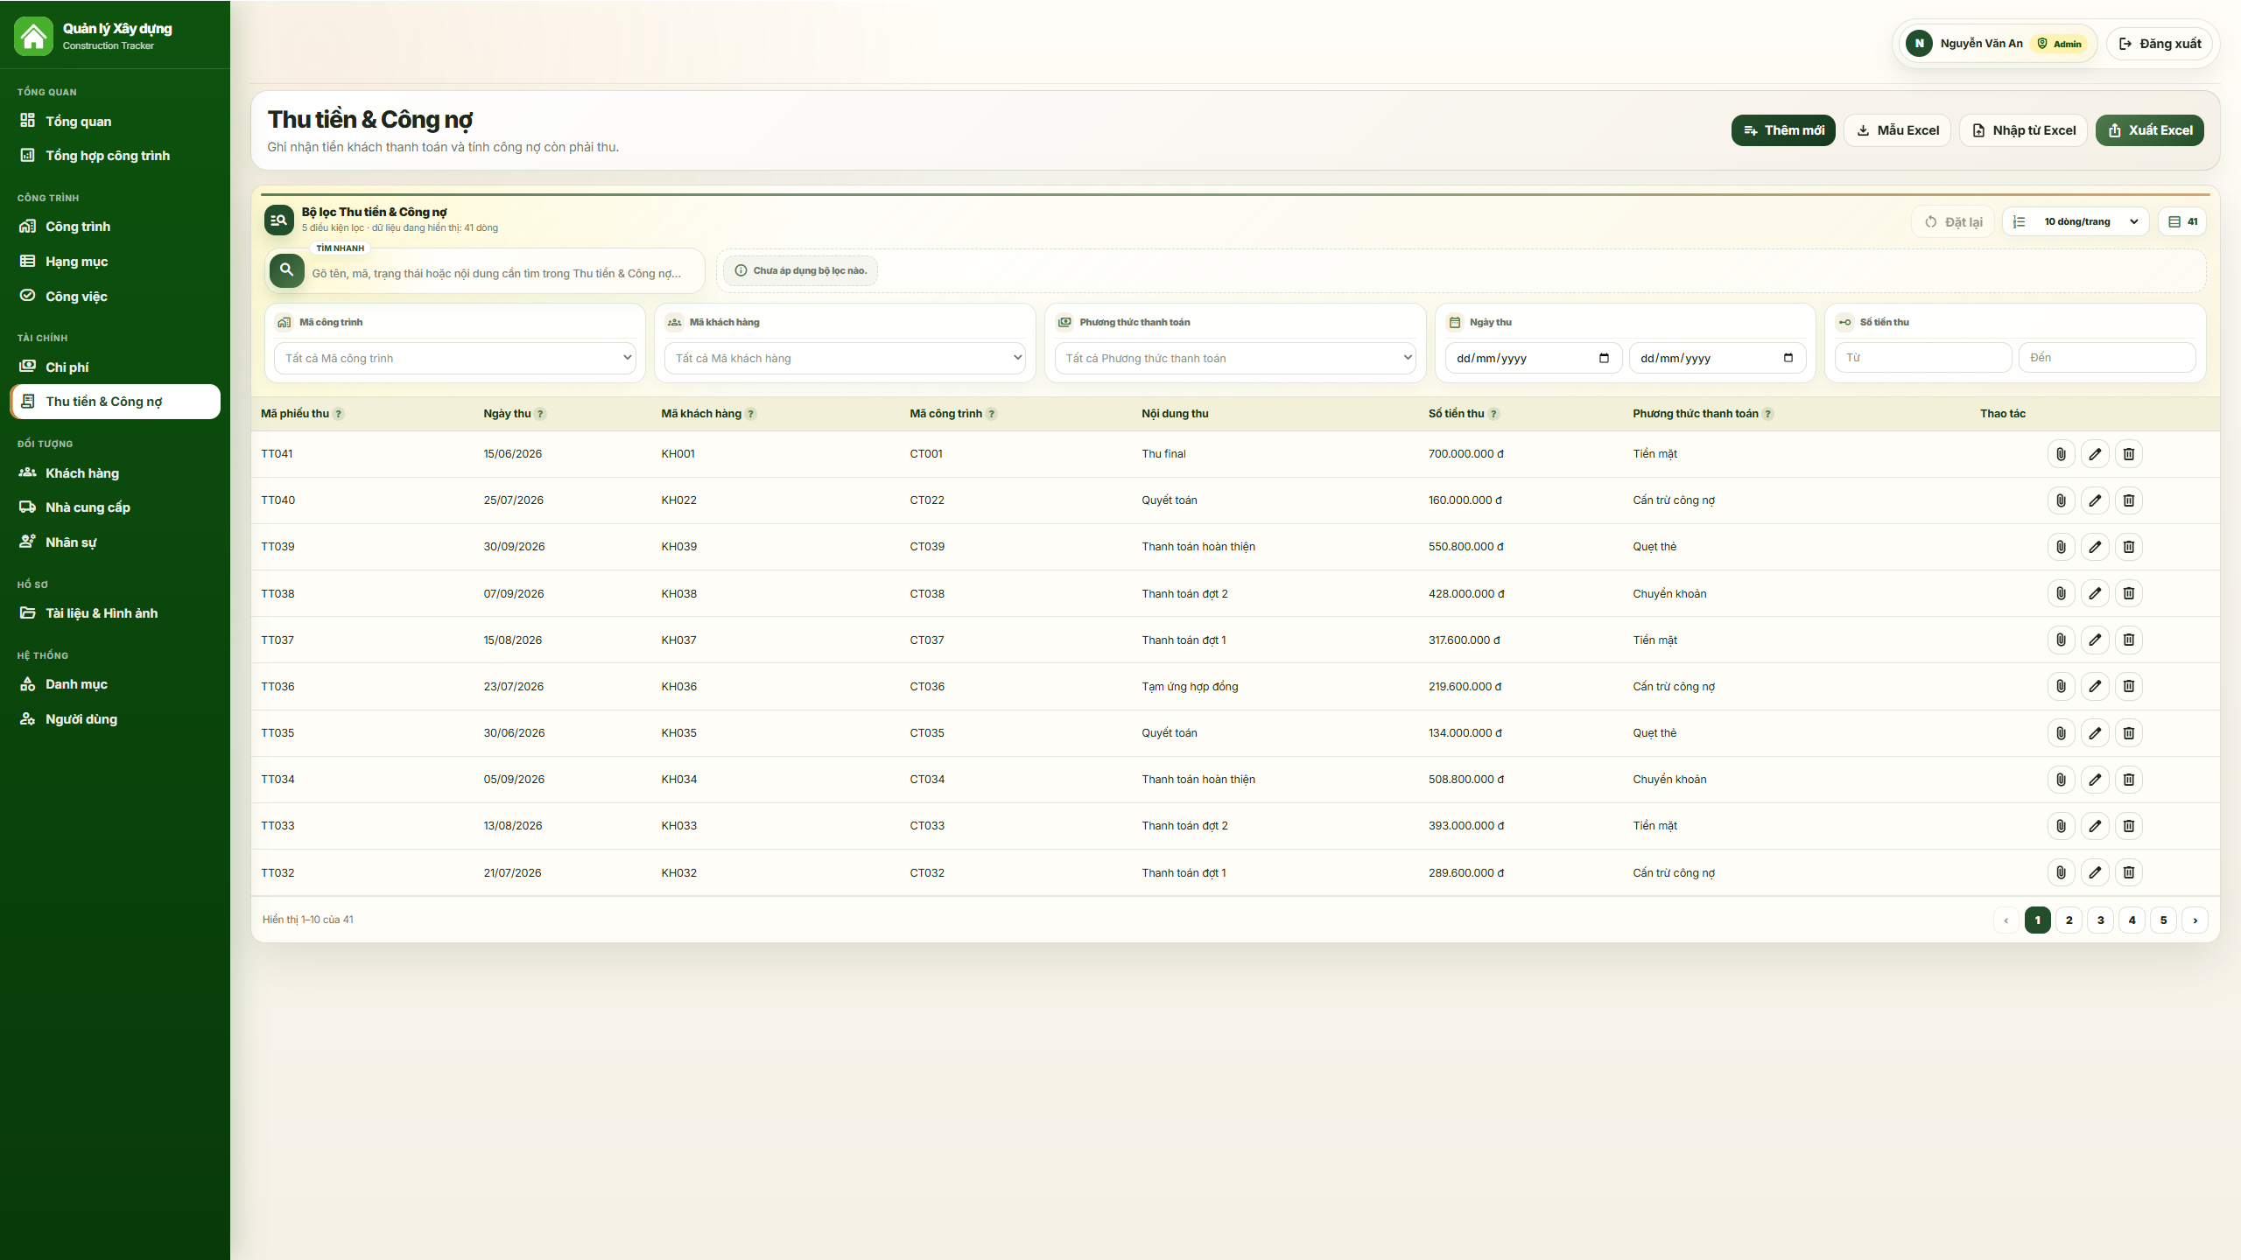Image resolution: width=2241 pixels, height=1260 pixels.
Task: Open calendar picker for start Ngày thu
Action: (1604, 358)
